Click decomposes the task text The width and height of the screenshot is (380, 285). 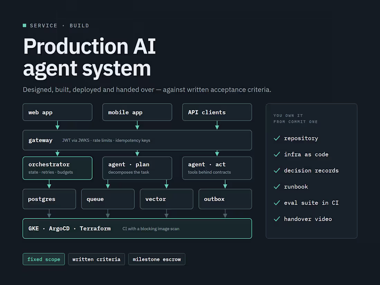[x=129, y=172]
